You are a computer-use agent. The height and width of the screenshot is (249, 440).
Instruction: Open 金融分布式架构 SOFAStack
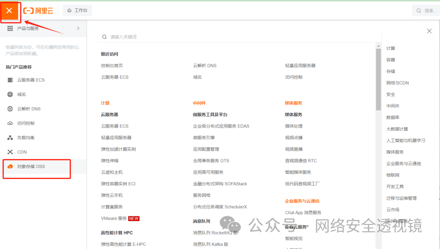[x=220, y=183]
